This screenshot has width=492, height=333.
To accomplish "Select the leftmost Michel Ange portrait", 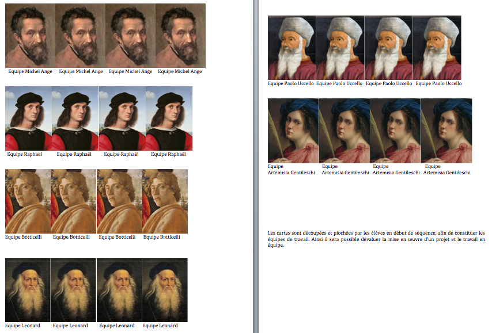I will [x=31, y=36].
